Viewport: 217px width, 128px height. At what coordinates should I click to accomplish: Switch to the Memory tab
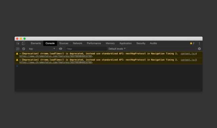point(110,43)
